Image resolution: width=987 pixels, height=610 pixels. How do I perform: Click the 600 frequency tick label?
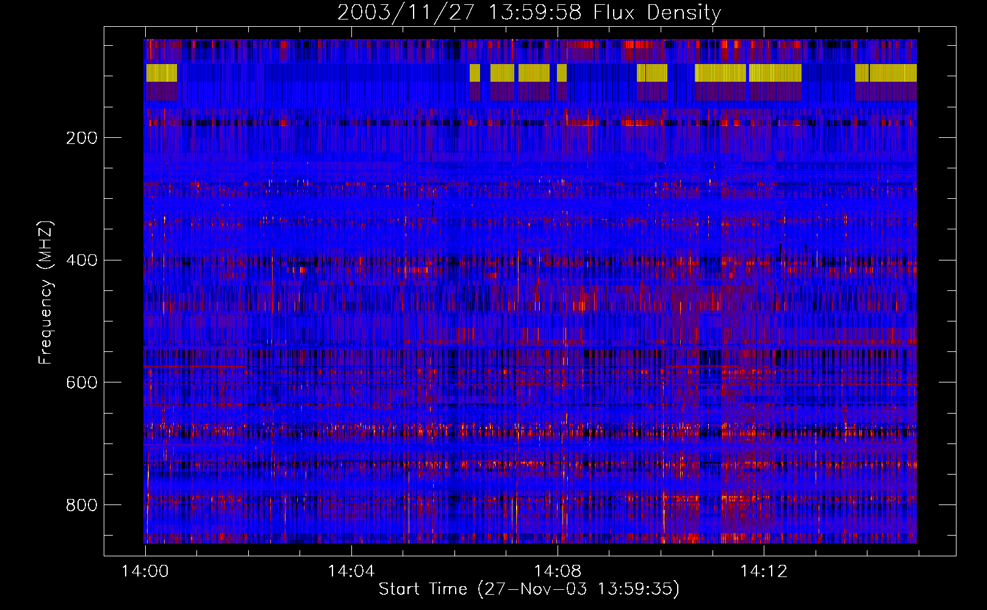(x=82, y=382)
